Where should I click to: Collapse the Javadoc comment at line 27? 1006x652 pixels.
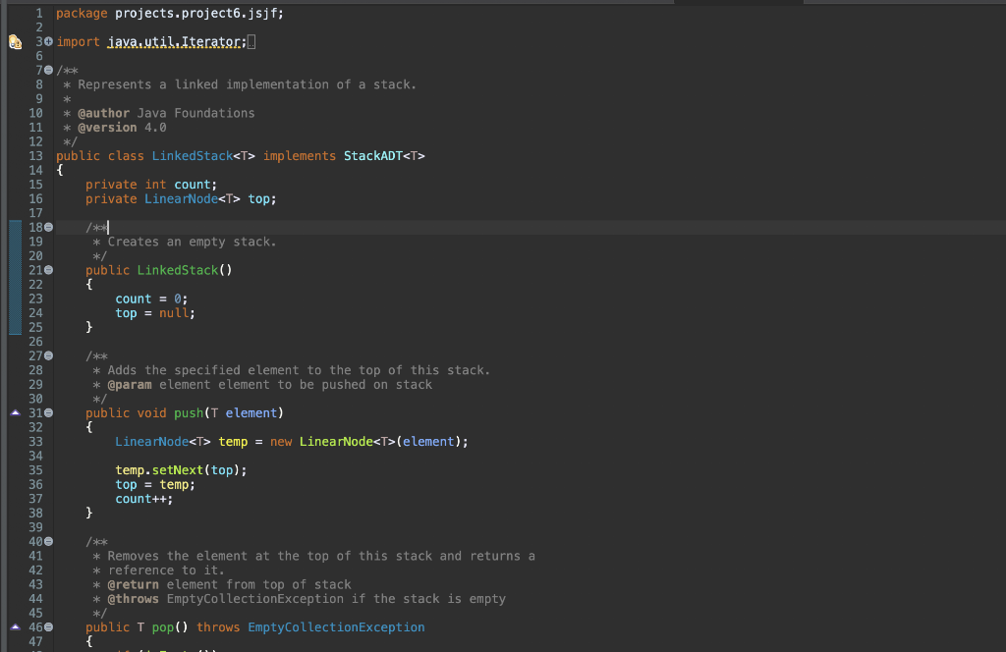tap(49, 355)
